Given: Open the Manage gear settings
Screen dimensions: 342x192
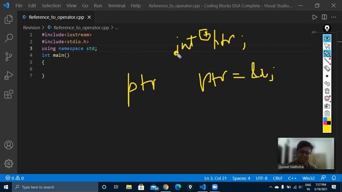Looking at the screenshot, I should click(x=9, y=164).
